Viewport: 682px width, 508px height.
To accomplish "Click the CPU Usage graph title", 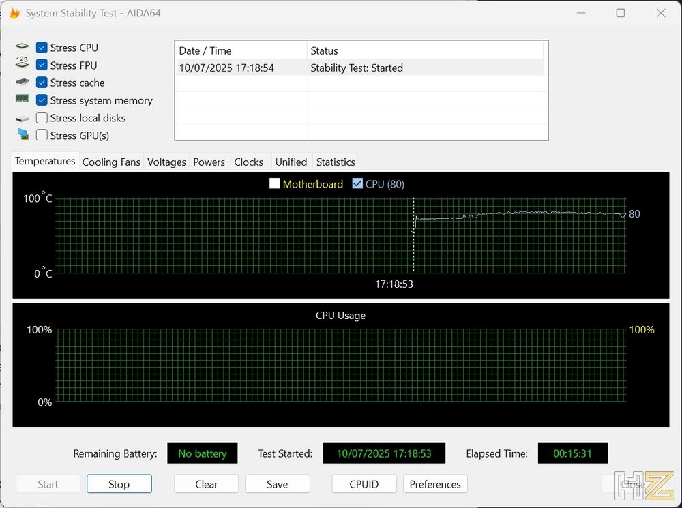I will click(340, 315).
